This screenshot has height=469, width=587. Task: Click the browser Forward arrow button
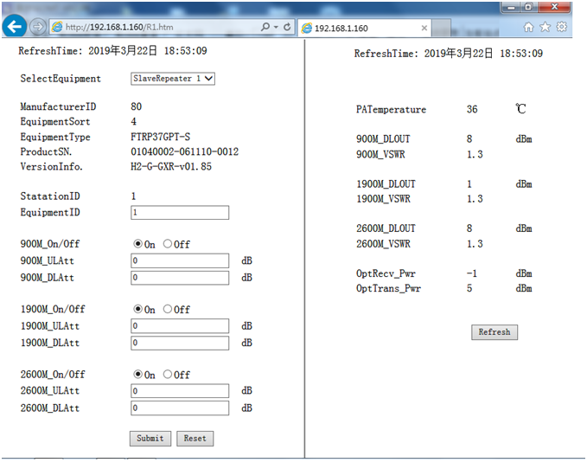[x=38, y=27]
